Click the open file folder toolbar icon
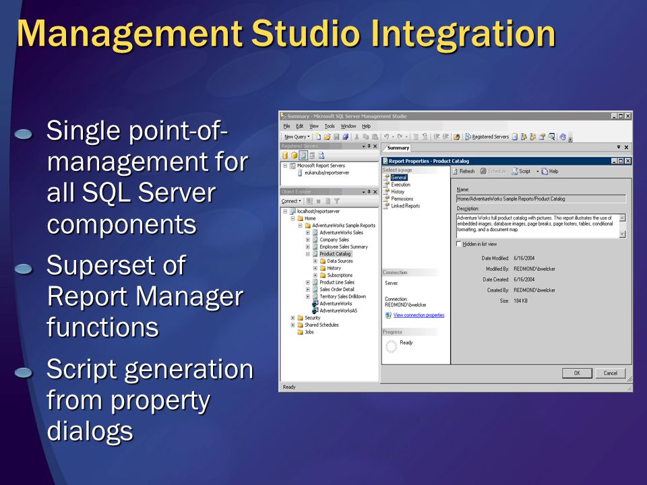 (328, 137)
